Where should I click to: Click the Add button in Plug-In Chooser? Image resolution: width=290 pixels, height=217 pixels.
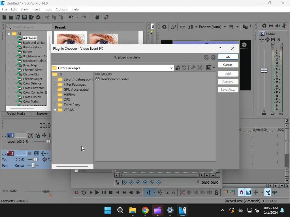tap(228, 74)
